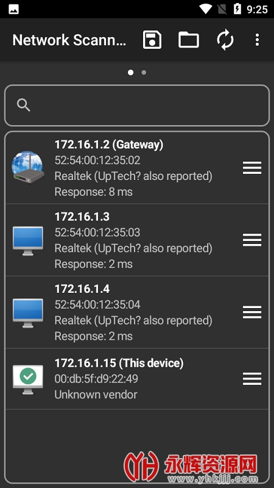Click the Network Scanner app title

(69, 40)
